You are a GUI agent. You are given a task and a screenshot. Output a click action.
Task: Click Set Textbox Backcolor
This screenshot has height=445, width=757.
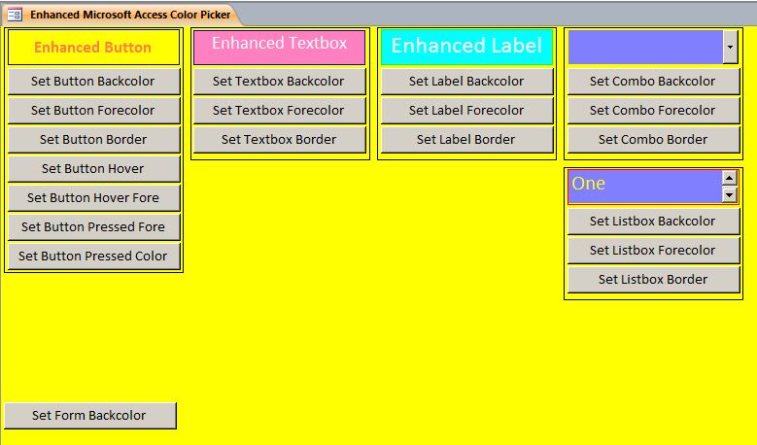(x=280, y=81)
